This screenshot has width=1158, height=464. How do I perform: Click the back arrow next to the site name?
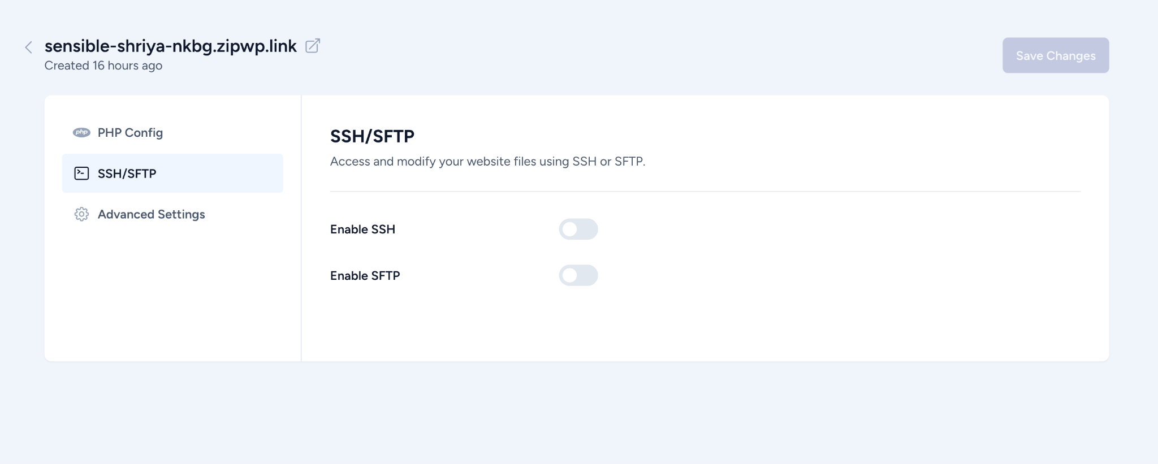tap(28, 47)
